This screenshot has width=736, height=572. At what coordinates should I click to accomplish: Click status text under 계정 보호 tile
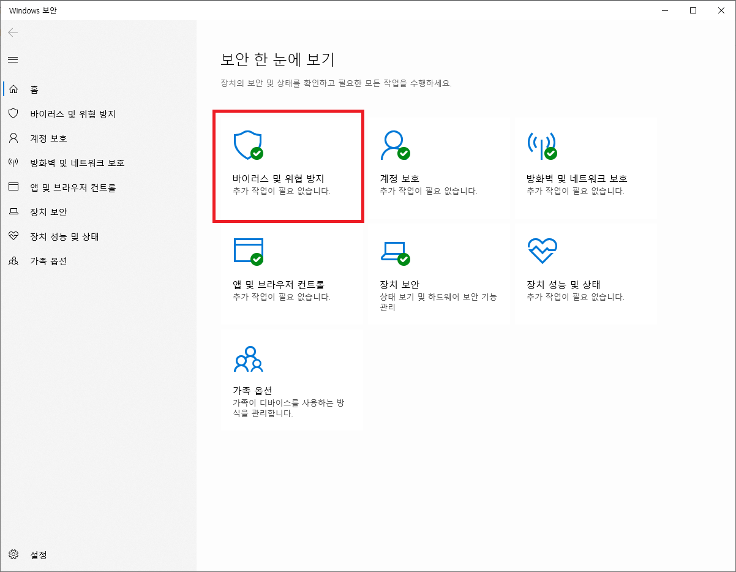(429, 191)
